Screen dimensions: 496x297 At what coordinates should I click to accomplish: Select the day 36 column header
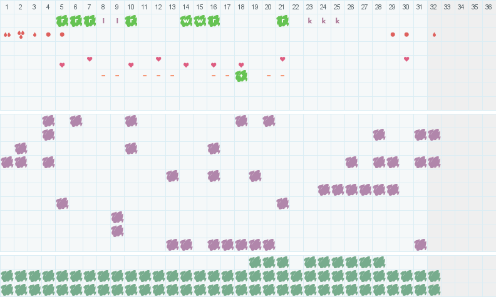(489, 7)
